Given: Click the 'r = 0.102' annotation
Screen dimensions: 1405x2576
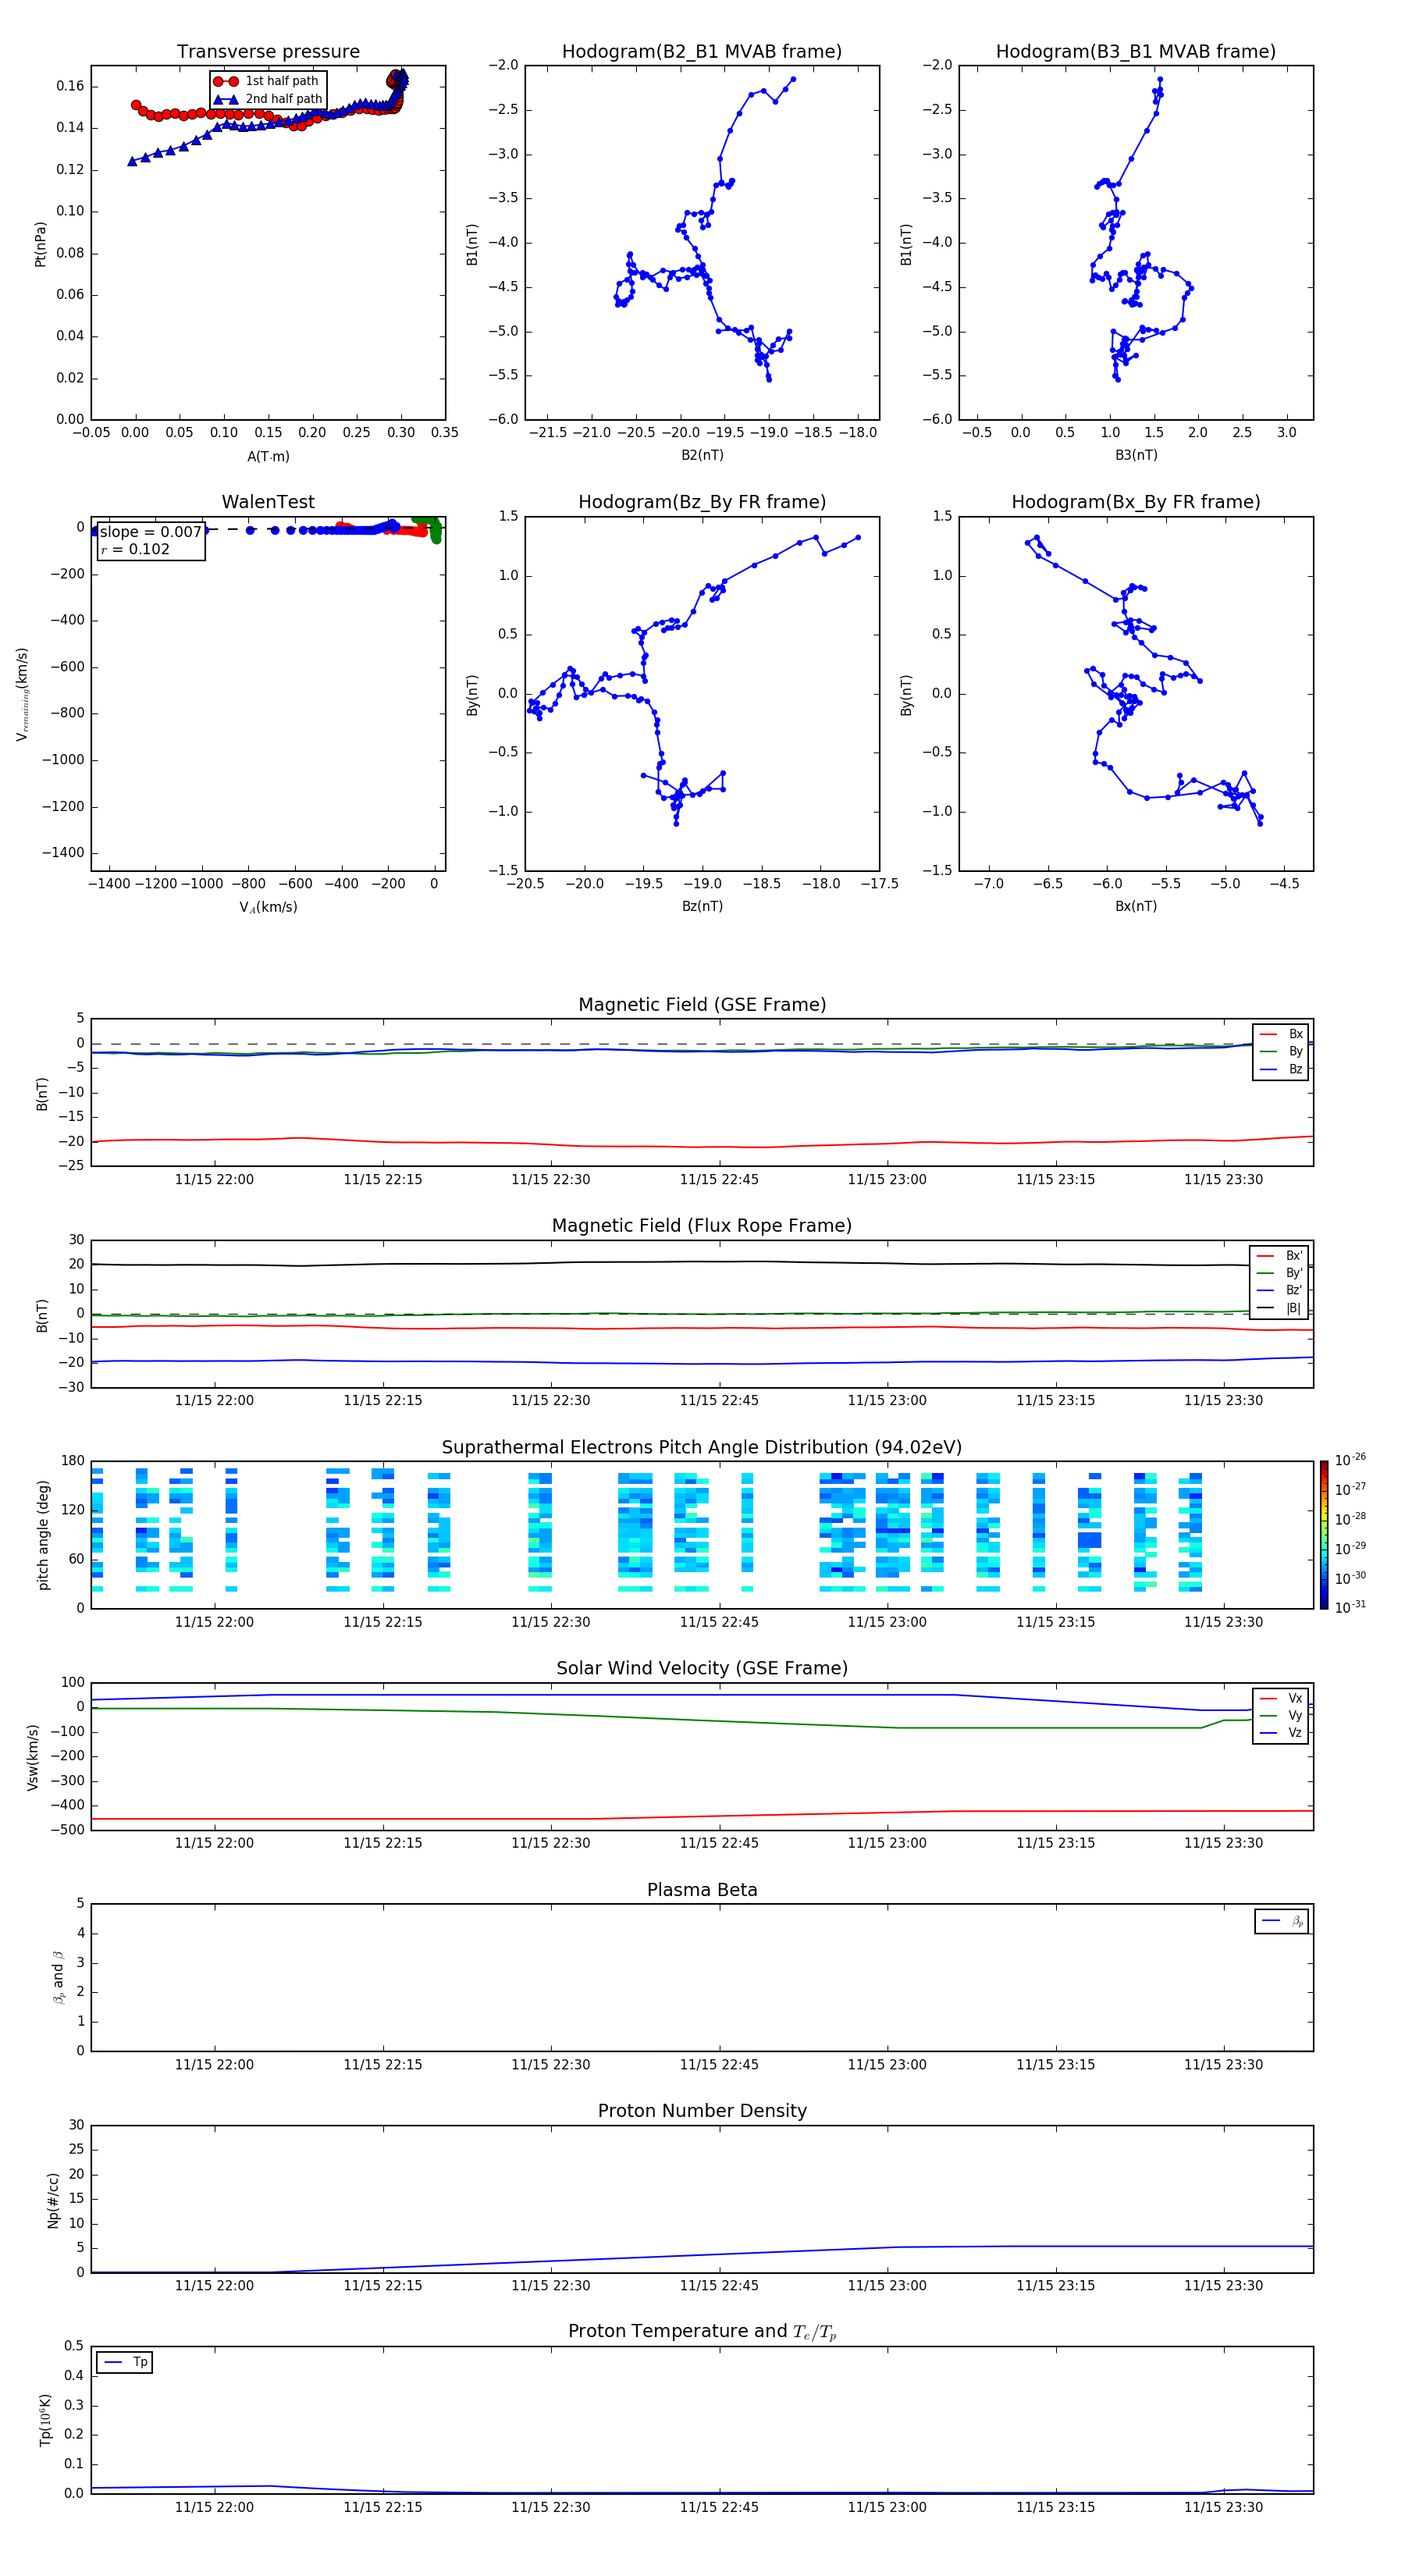Looking at the screenshot, I should (x=135, y=549).
